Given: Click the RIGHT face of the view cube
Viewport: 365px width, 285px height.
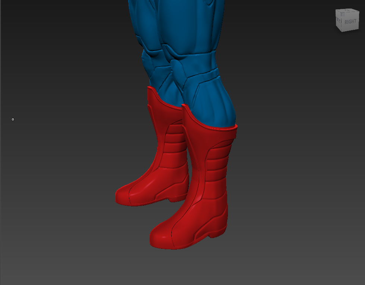Looking at the screenshot, I should click(350, 22).
